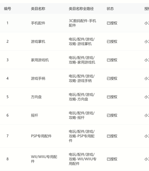Select the 手机配件 category name cell
The width and height of the screenshot is (149, 171).
coord(38,23)
